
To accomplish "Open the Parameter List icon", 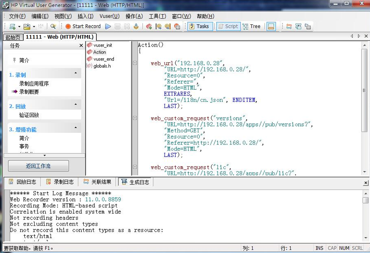I will (298, 27).
